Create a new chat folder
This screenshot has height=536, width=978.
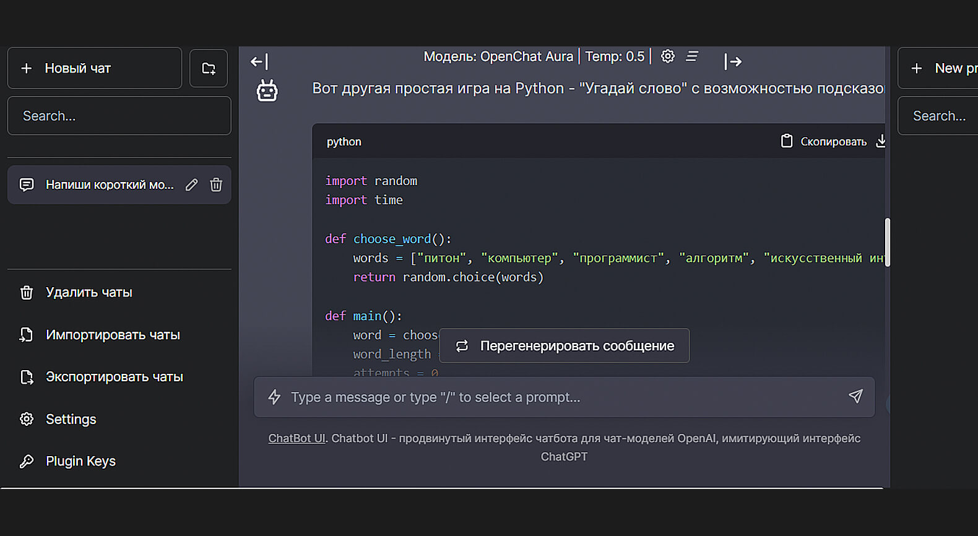209,68
